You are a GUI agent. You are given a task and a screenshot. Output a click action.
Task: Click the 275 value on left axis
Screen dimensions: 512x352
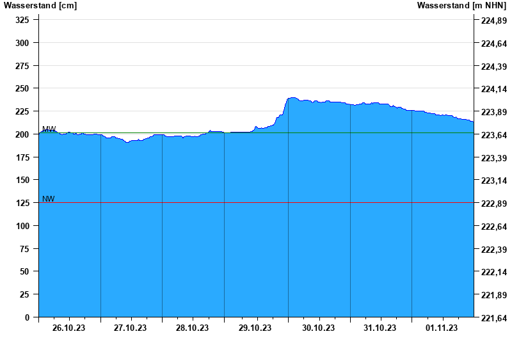[22, 66]
